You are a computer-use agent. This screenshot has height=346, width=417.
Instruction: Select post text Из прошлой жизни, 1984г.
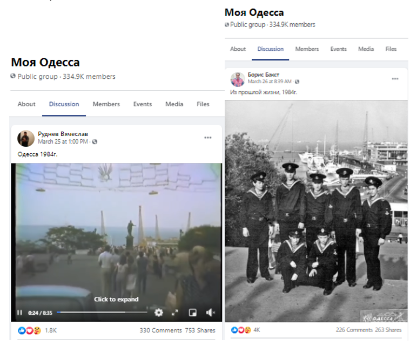[264, 92]
